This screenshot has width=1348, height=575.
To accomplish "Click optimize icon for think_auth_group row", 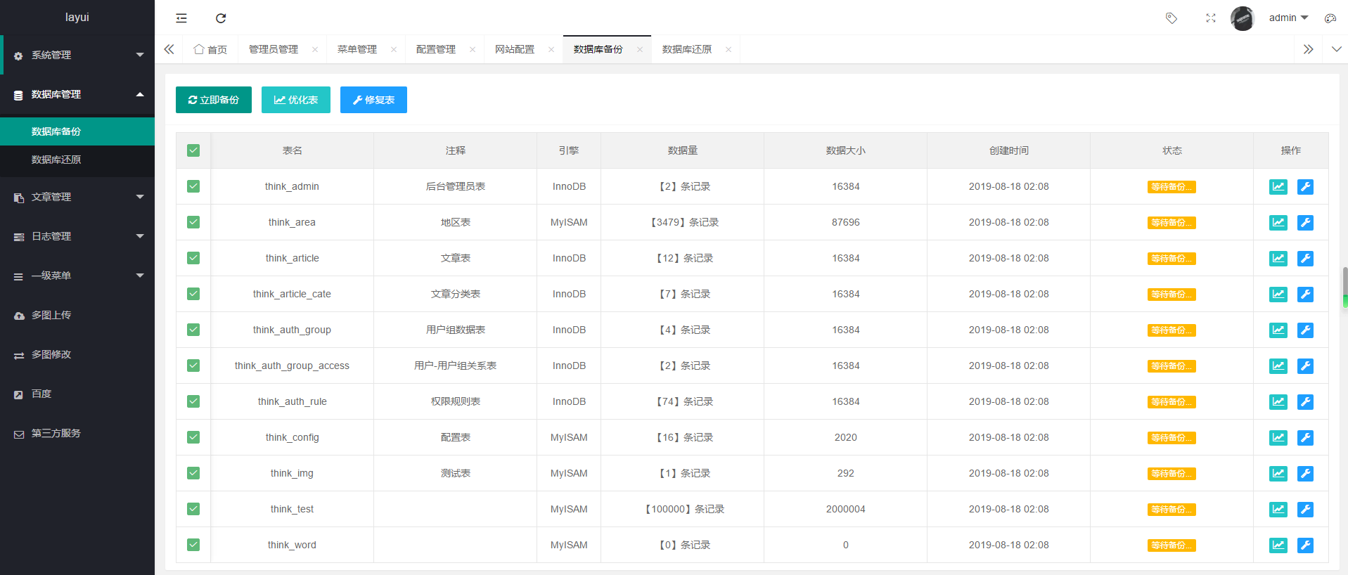I will 1278,330.
